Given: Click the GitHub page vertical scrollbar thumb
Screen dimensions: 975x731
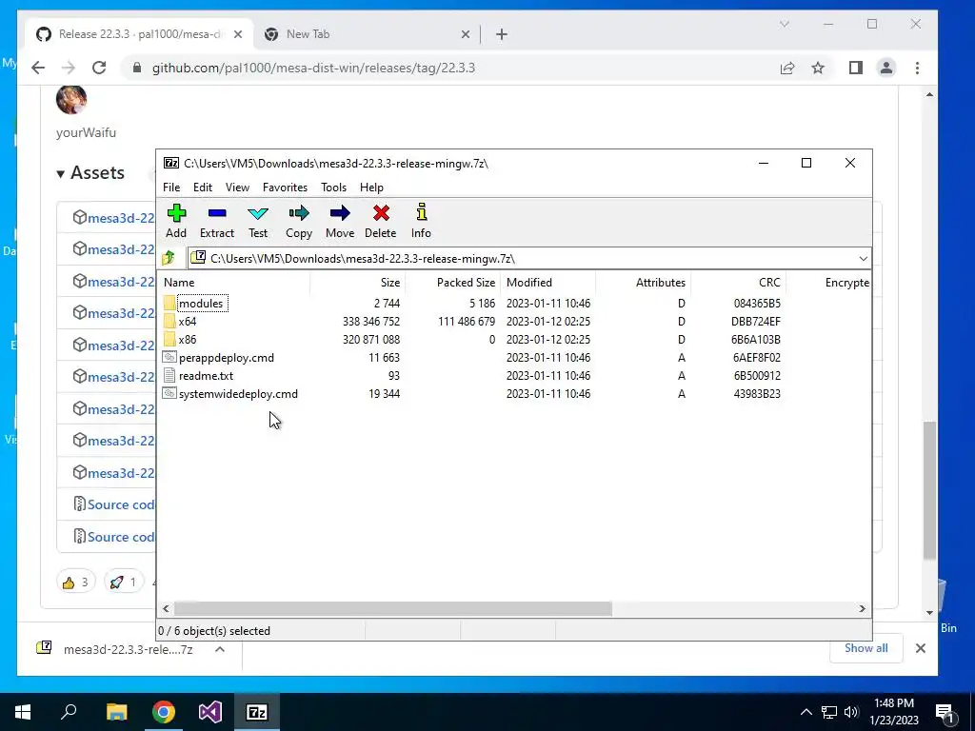Looking at the screenshot, I should tap(929, 490).
